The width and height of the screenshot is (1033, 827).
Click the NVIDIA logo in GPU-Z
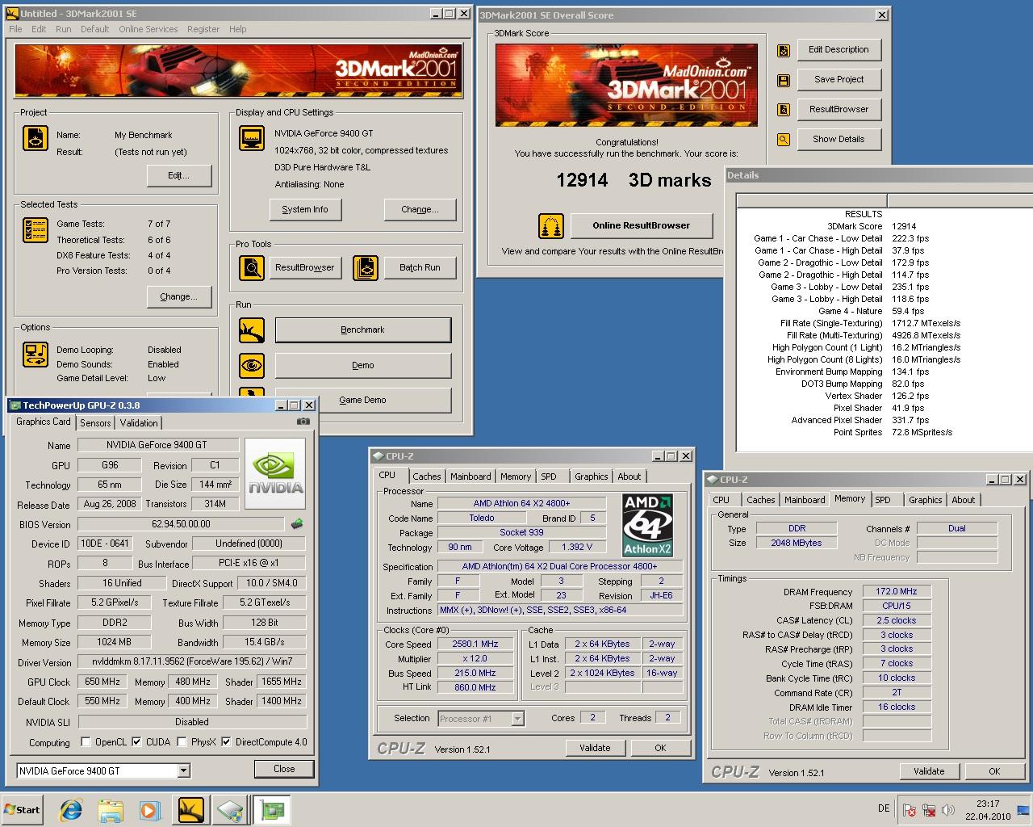[x=275, y=473]
